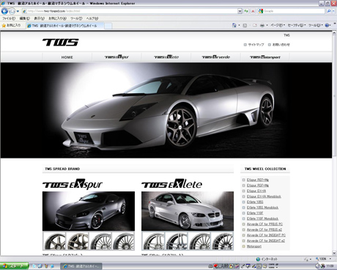Click the site map (サイトマップ) link

[256, 45]
